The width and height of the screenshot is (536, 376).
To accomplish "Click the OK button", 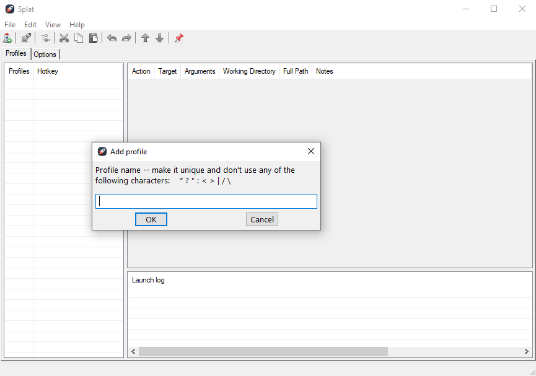I will click(151, 219).
